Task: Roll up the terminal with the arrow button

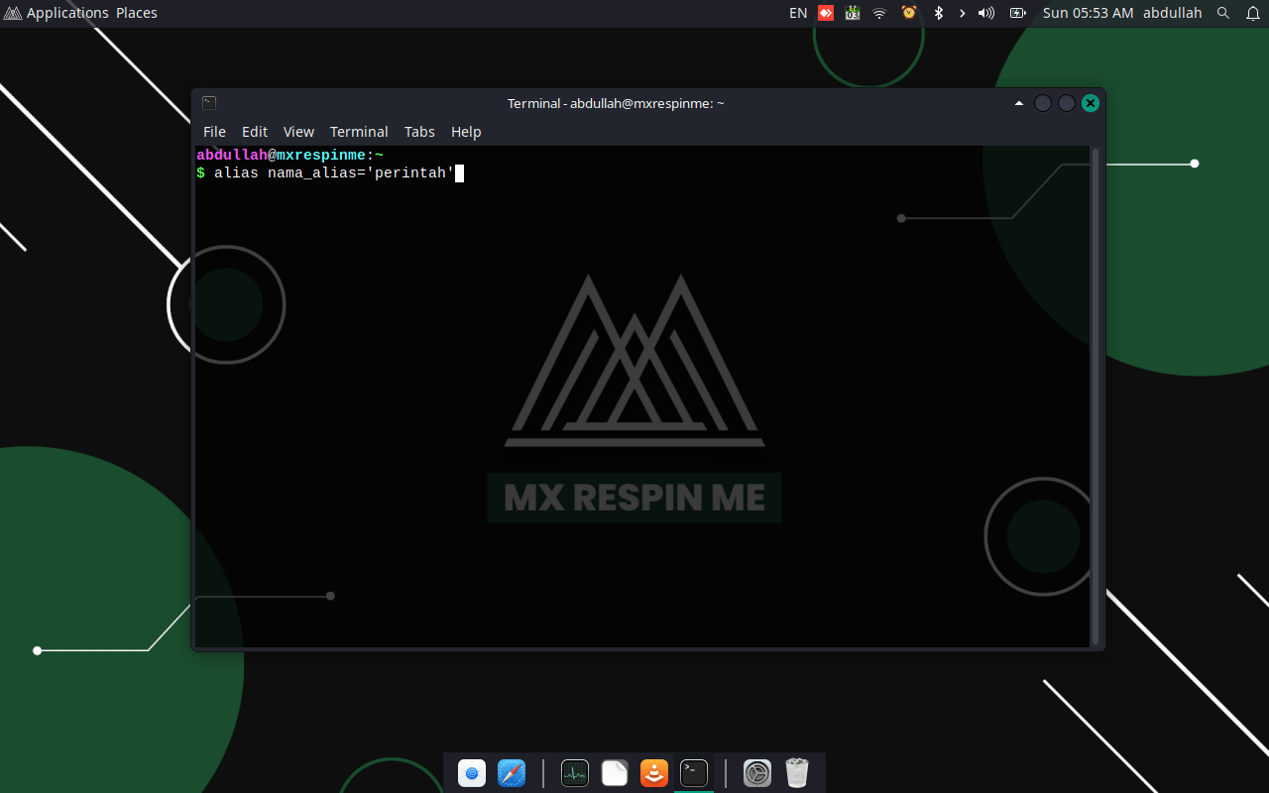Action: click(1019, 103)
